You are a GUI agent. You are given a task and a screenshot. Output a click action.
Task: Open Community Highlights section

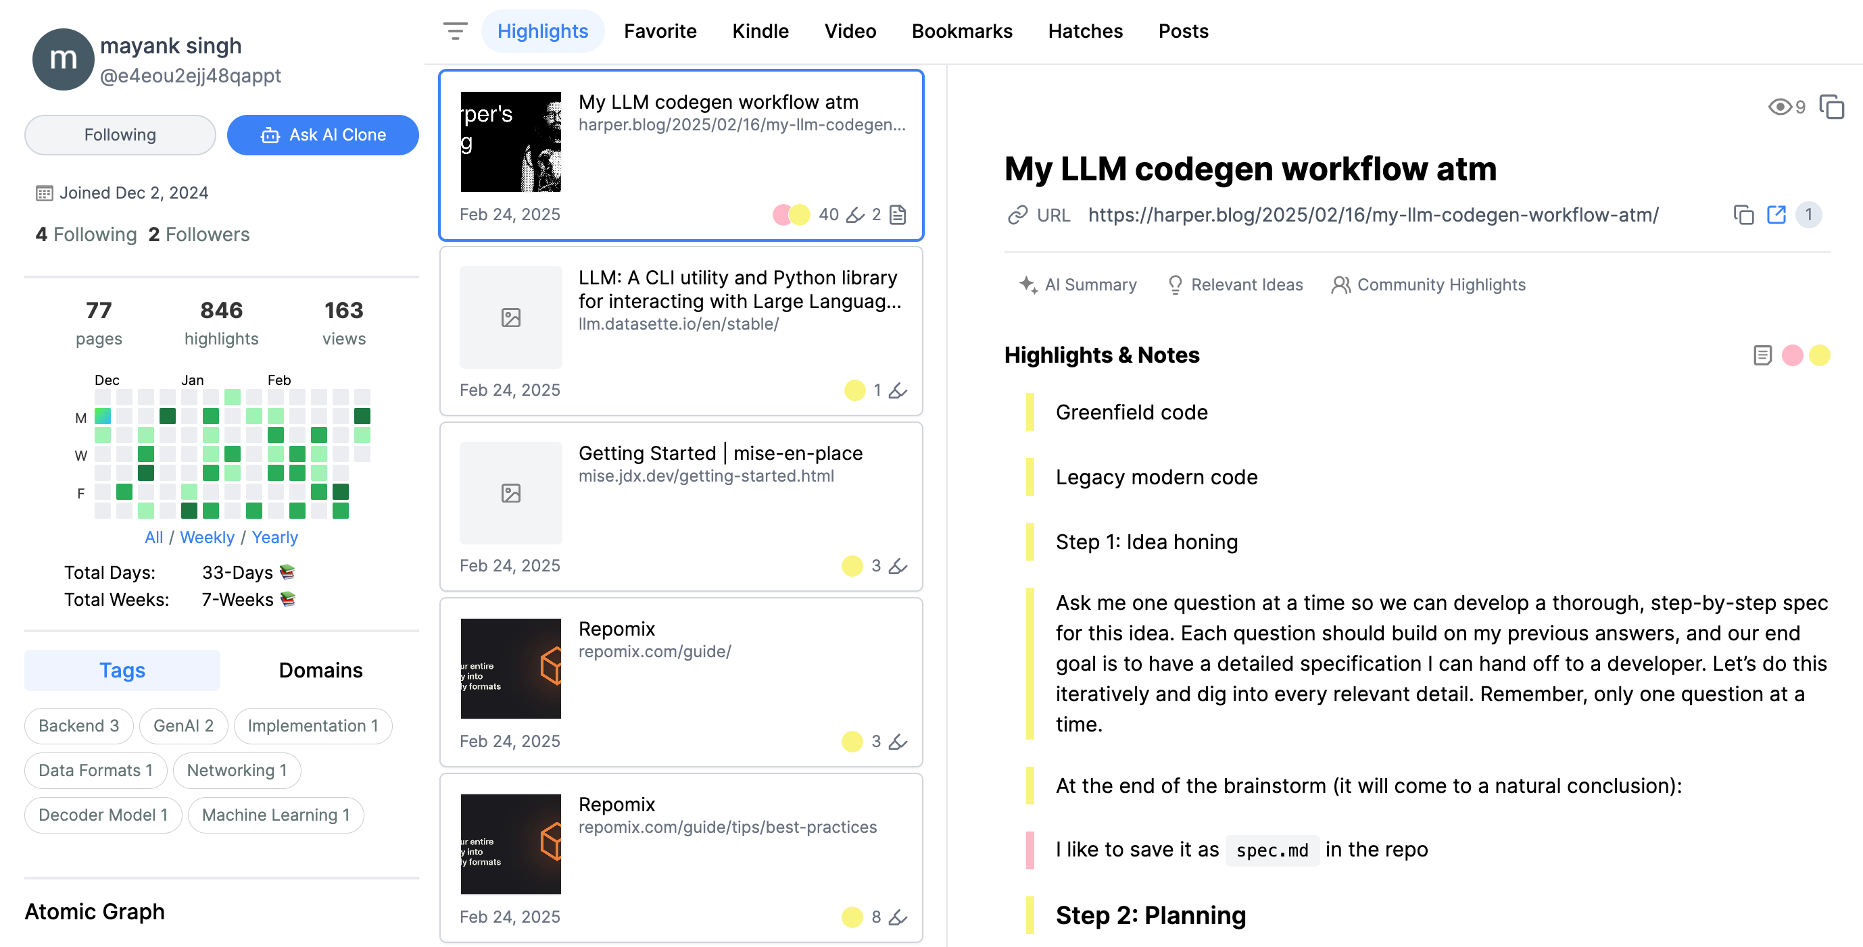1428,285
